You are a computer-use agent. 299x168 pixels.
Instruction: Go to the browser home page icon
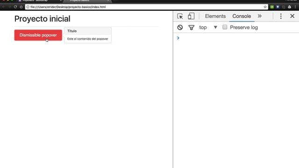tap(21, 7)
